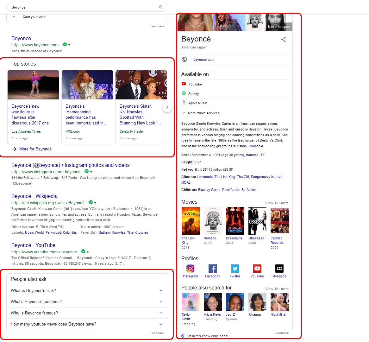
Task: Open Cadillac Records movie poster
Action: pos(279,221)
